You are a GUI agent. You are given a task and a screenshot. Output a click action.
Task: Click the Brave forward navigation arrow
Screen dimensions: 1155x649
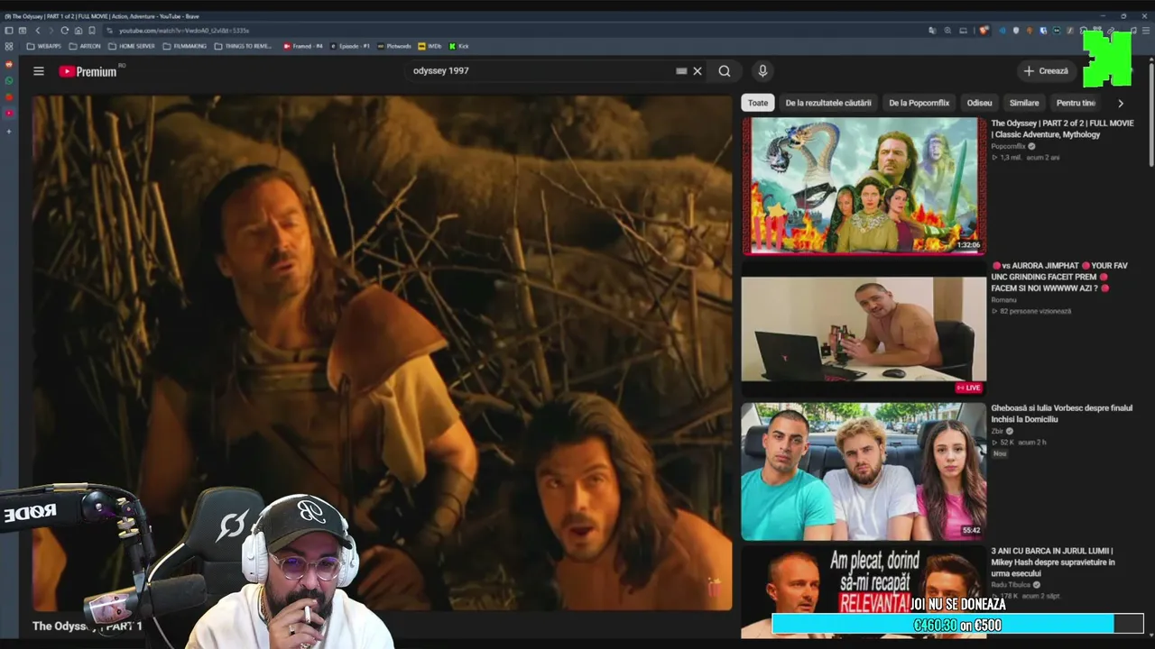pos(51,31)
